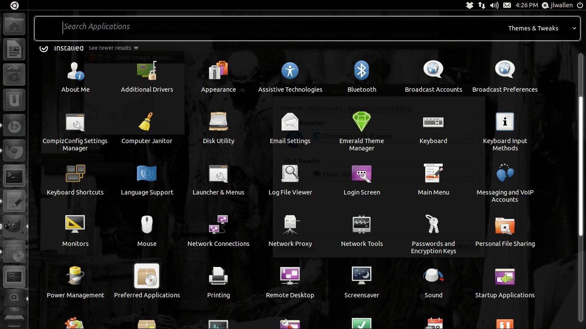Open CompizConfig Settings Manager
The height and width of the screenshot is (329, 586).
(75, 122)
